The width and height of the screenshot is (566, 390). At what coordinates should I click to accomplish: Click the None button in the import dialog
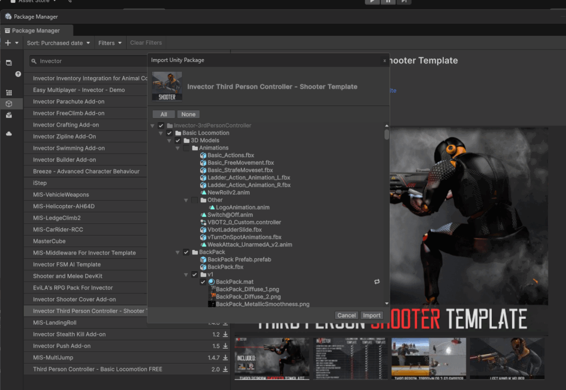point(188,114)
